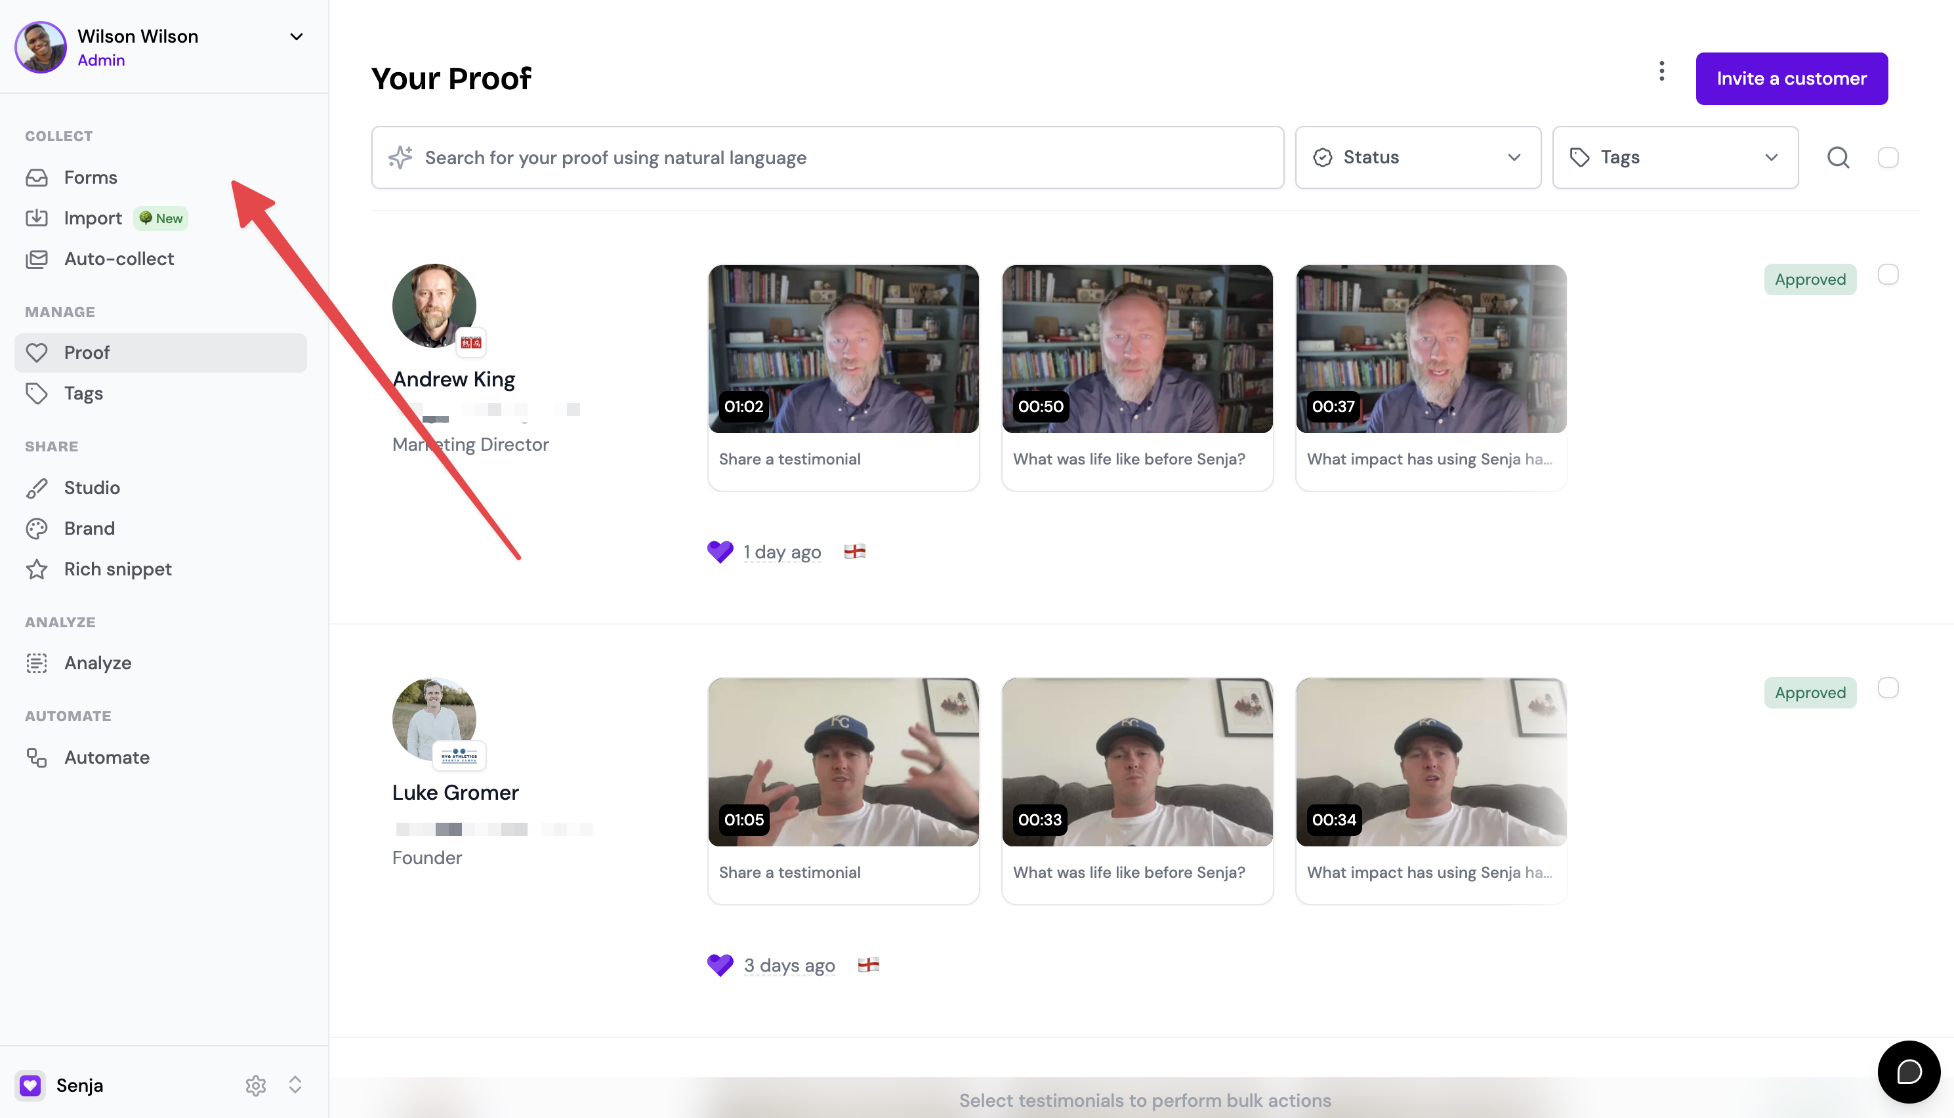The height and width of the screenshot is (1118, 1954).
Task: Click Andrew King's profile photo
Action: click(434, 306)
